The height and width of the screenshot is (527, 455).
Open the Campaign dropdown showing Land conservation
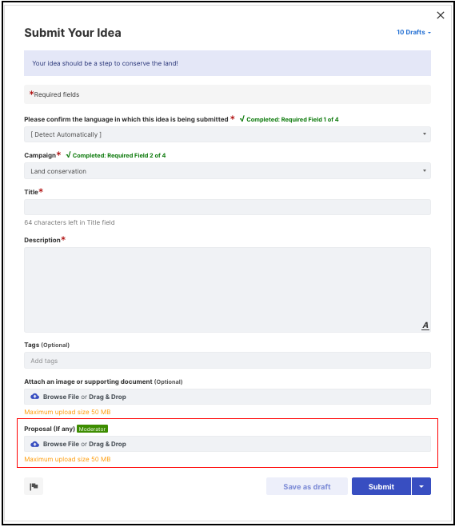pyautogui.click(x=227, y=171)
